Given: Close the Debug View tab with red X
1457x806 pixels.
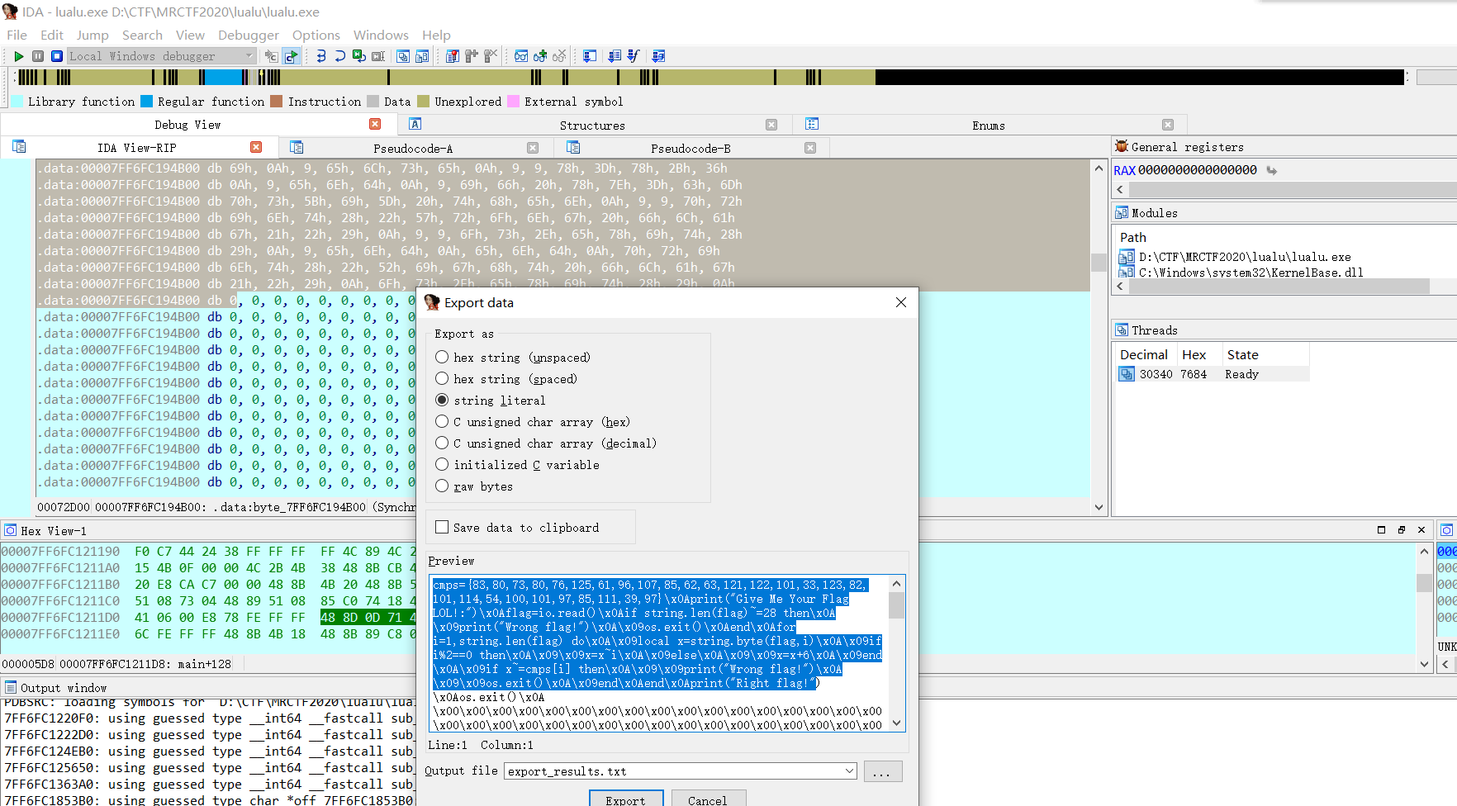Looking at the screenshot, I should [x=375, y=124].
